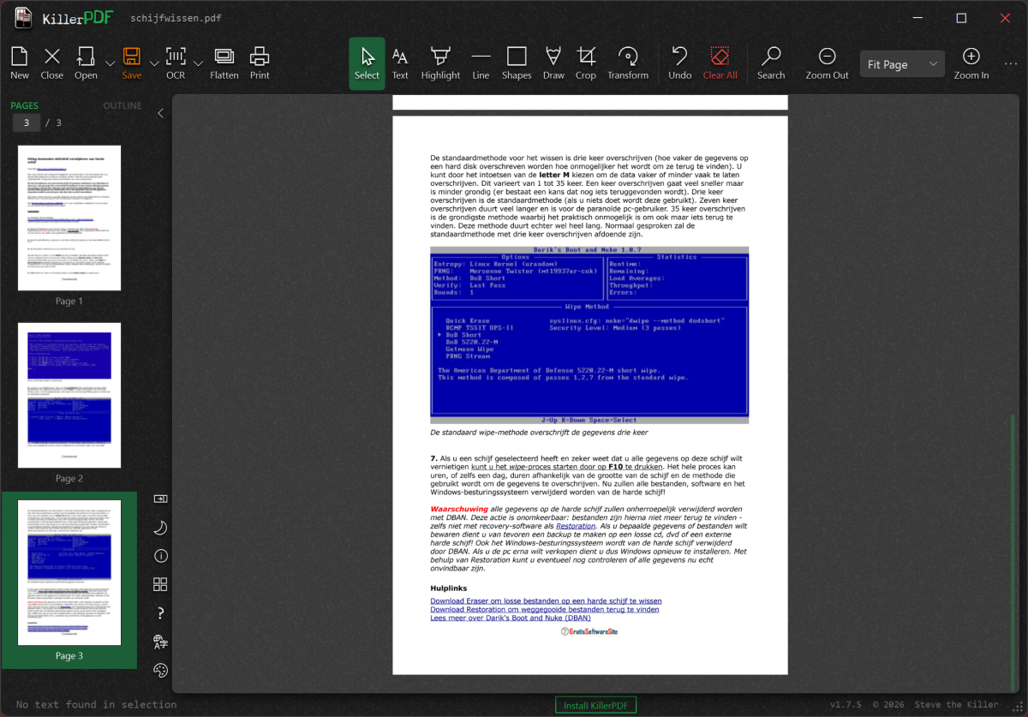The width and height of the screenshot is (1028, 717).
Task: Click the Hulplinks heading in the document
Action: pyautogui.click(x=450, y=589)
